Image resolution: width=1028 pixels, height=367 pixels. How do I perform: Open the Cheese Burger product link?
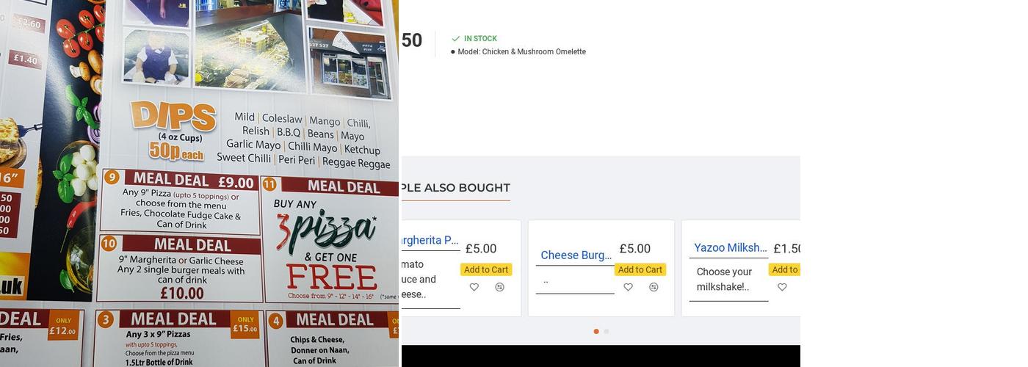coord(576,255)
